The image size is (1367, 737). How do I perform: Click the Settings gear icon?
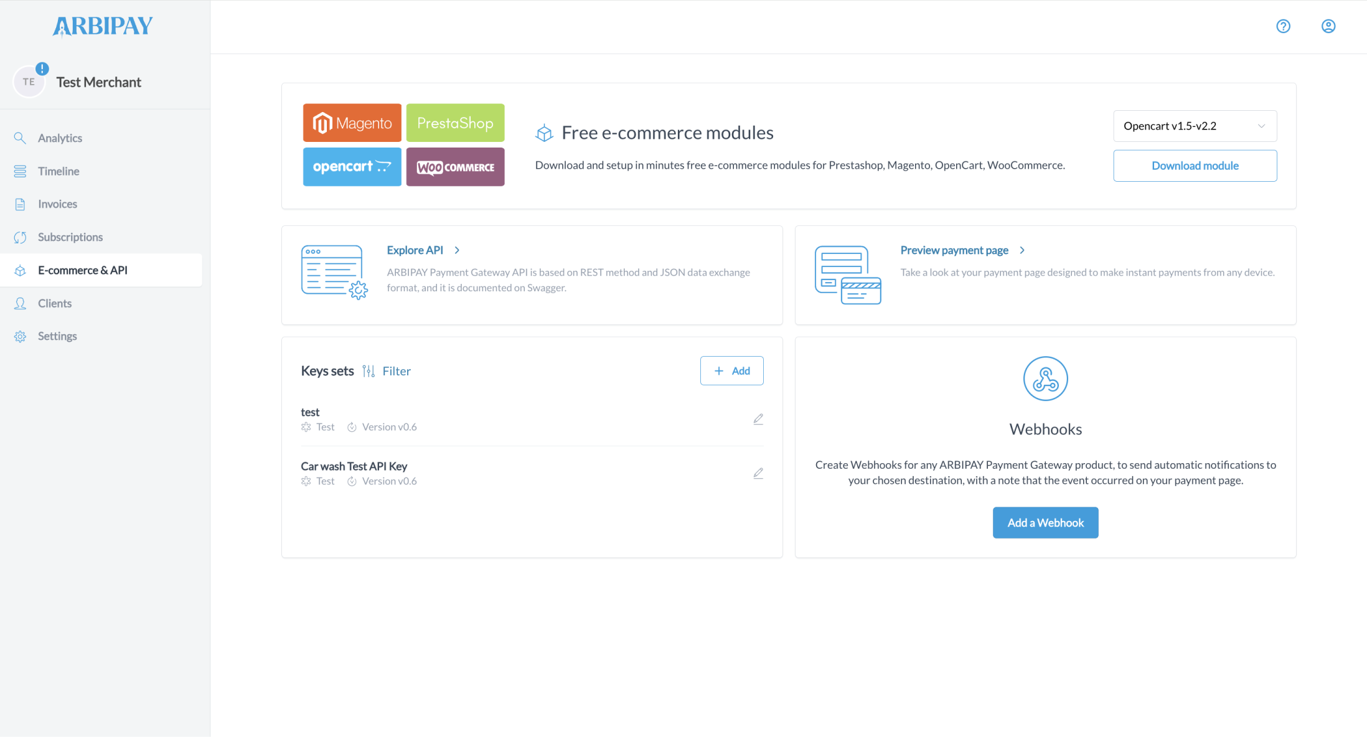[20, 336]
